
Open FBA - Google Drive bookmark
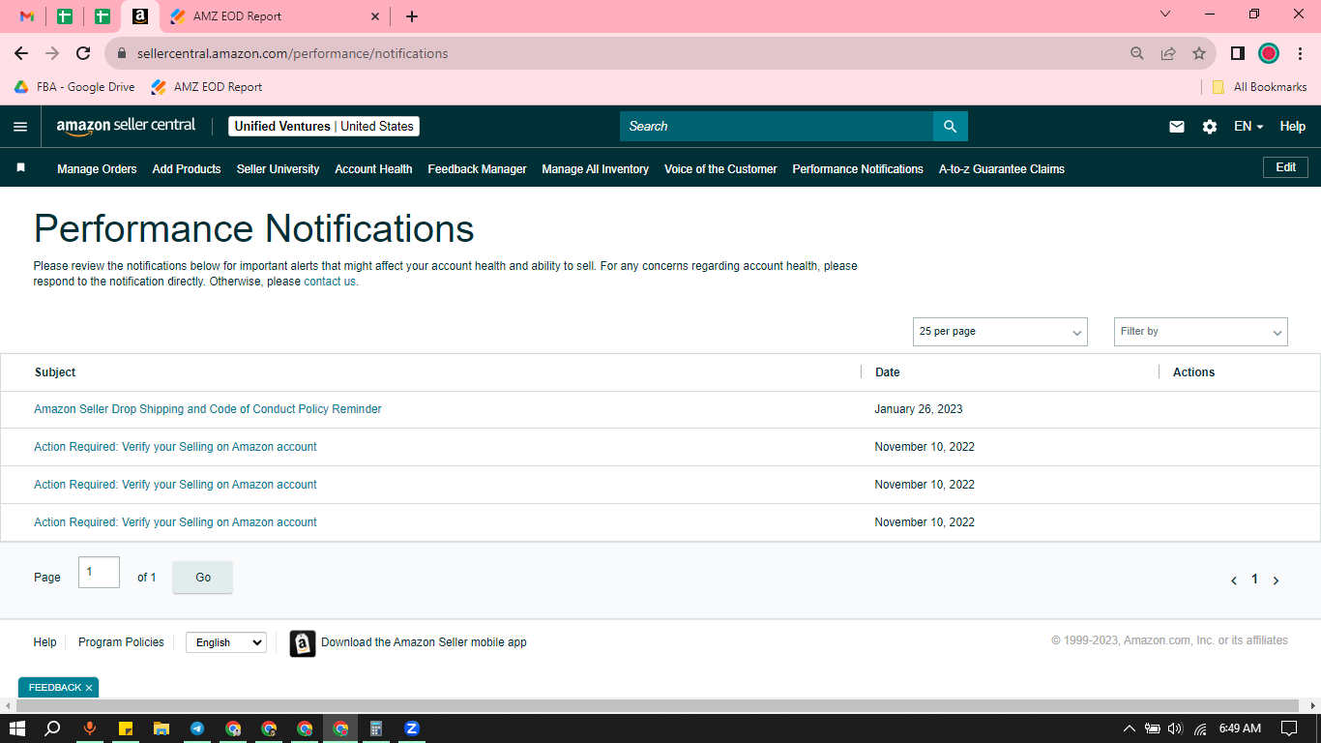tap(74, 87)
